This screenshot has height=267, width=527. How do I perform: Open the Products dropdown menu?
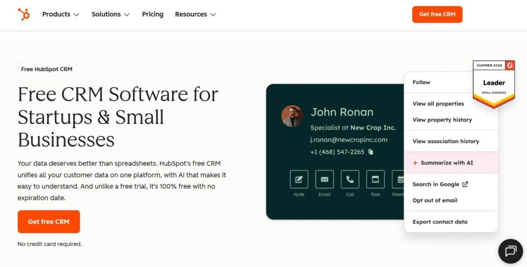pyautogui.click(x=61, y=14)
